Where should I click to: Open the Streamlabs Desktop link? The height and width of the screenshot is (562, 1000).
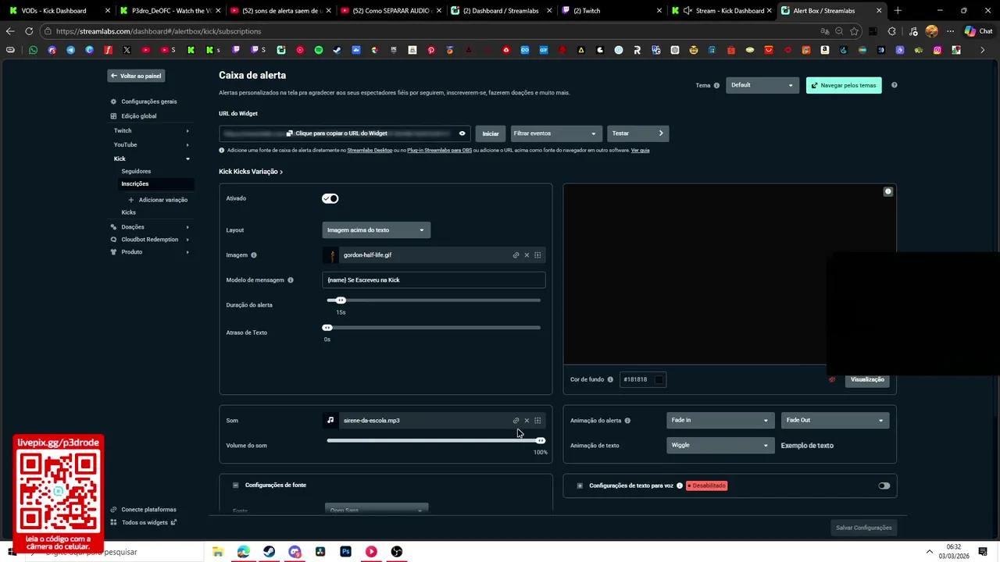pos(370,151)
